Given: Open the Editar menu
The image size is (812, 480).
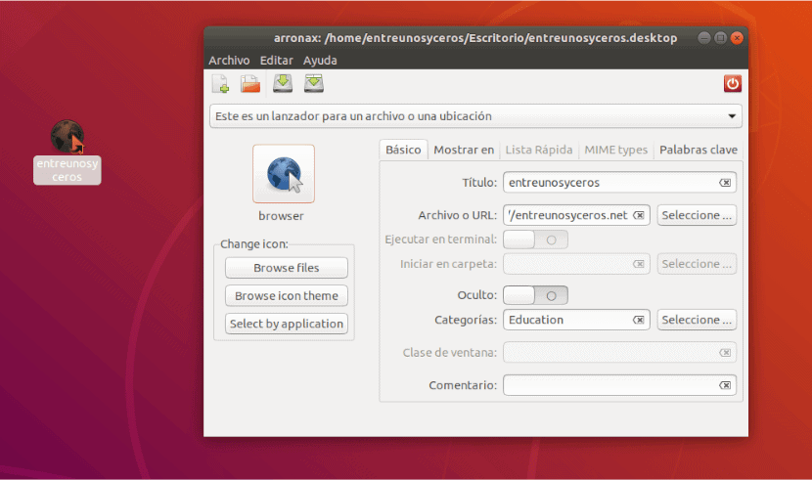Looking at the screenshot, I should click(x=277, y=61).
